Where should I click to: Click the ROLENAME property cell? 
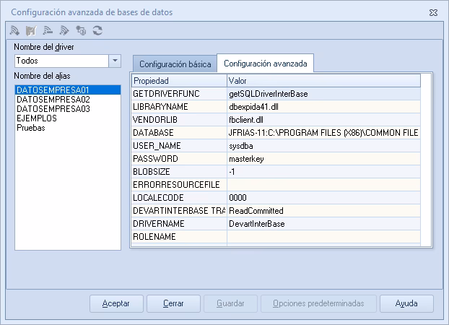coord(179,237)
